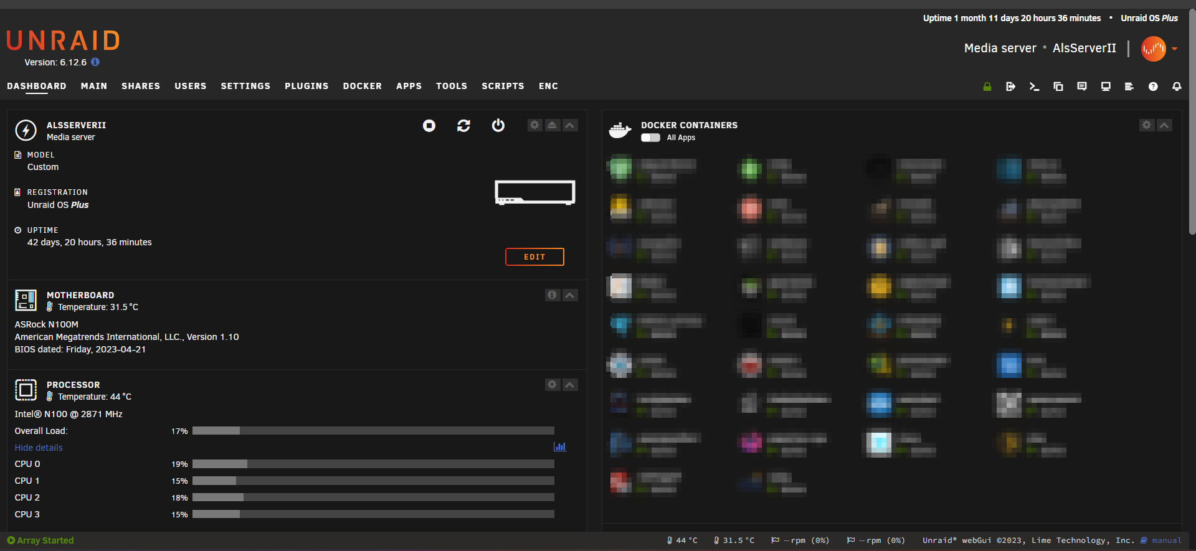This screenshot has height=551, width=1196.
Task: Click the green lock icon
Action: tap(987, 87)
